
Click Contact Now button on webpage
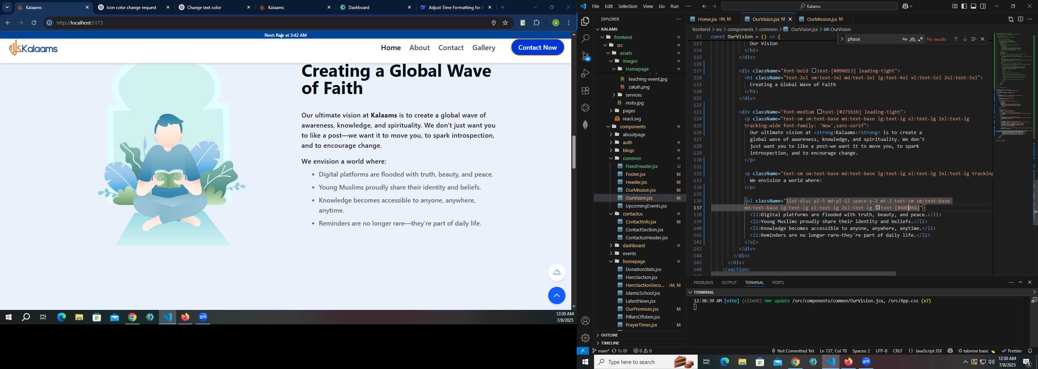[537, 48]
